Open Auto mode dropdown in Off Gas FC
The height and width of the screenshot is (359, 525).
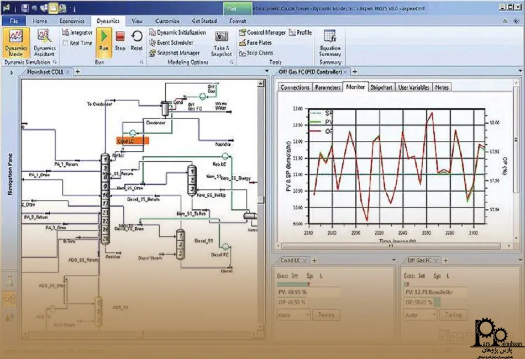coord(419,315)
